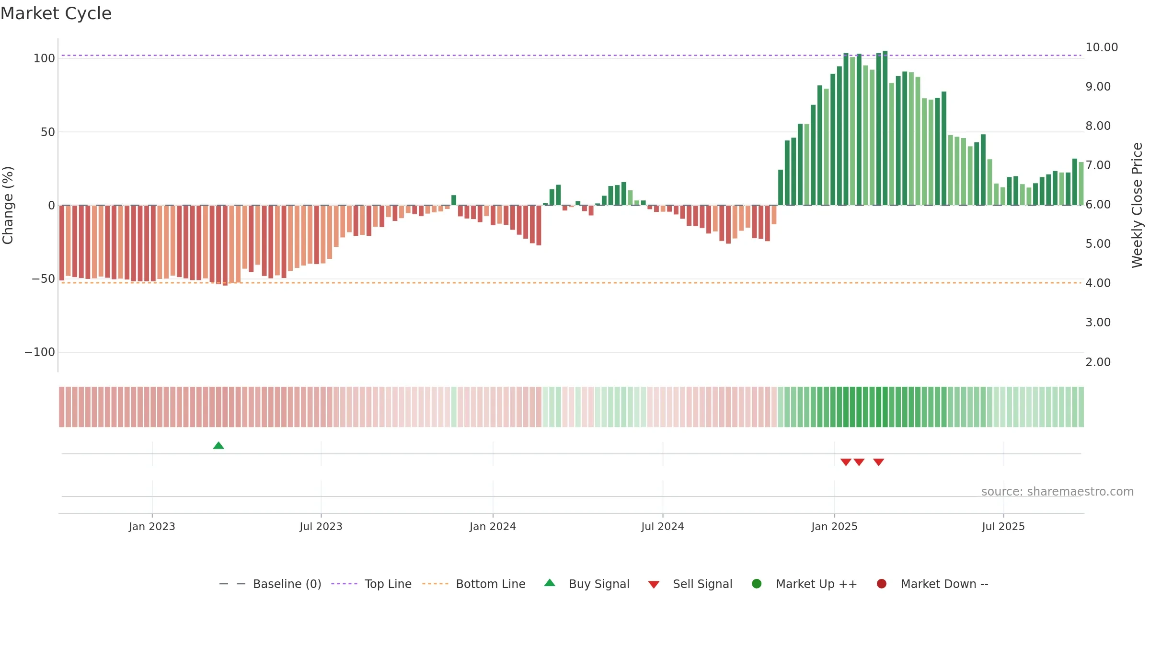The height and width of the screenshot is (647, 1150).
Task: Toggle the Market Down -- legend entry
Action: [932, 584]
